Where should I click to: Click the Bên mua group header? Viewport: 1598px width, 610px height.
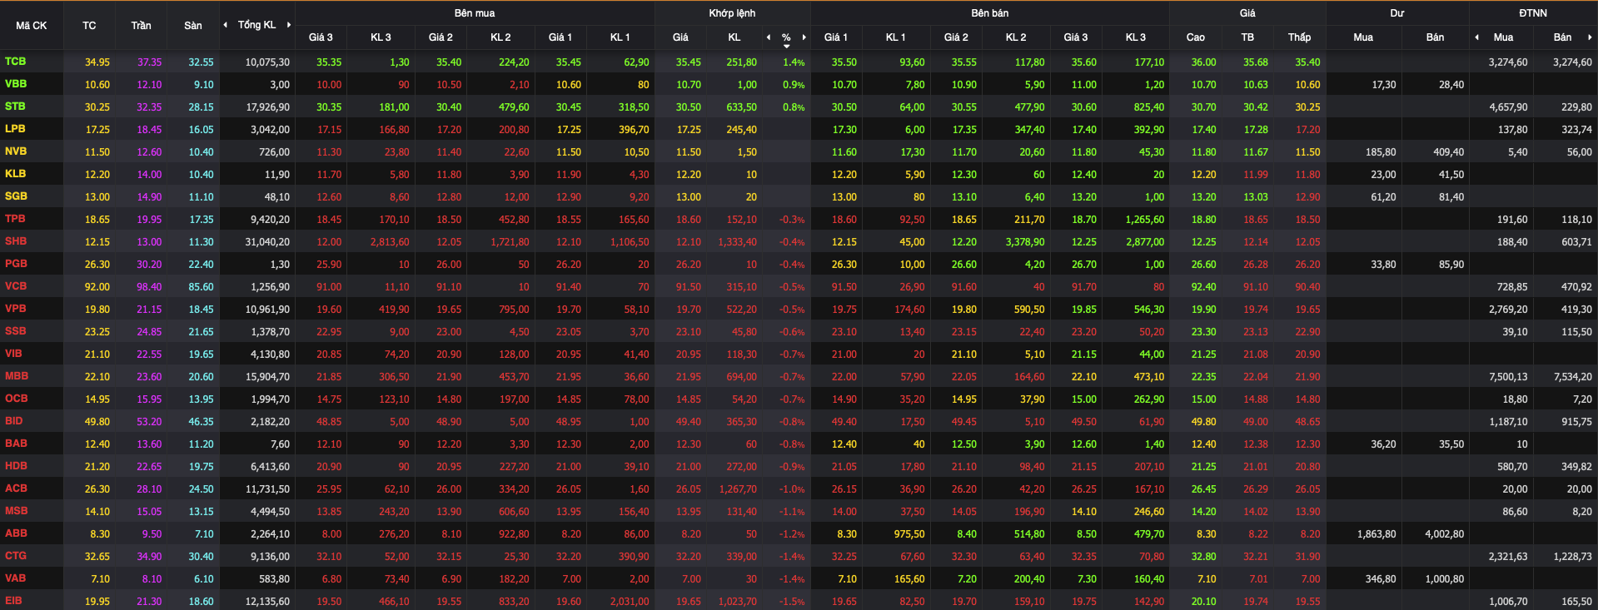click(x=475, y=13)
